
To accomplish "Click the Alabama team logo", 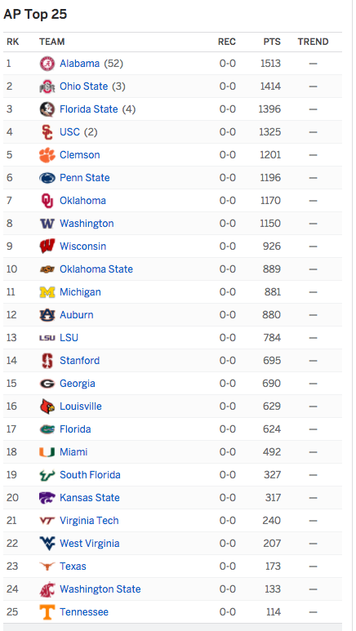I will (47, 64).
